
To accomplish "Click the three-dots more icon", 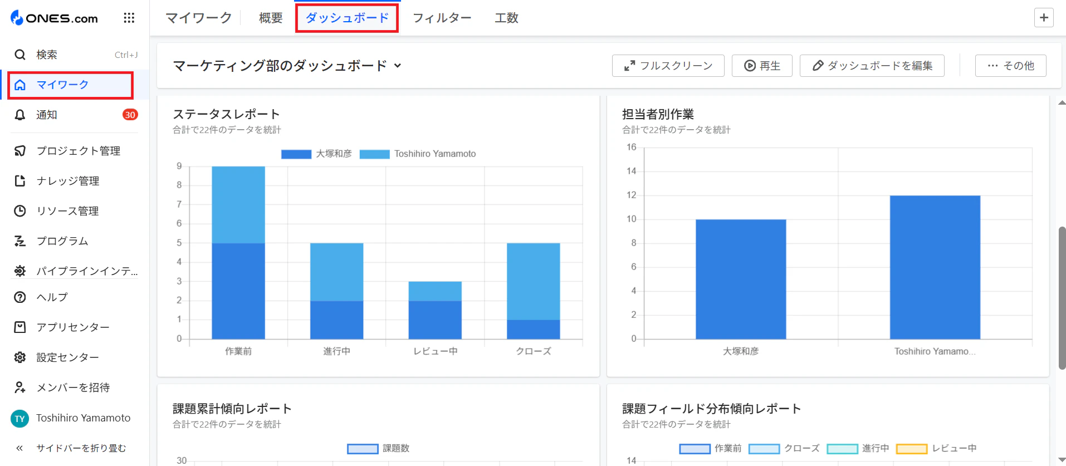I will [992, 66].
